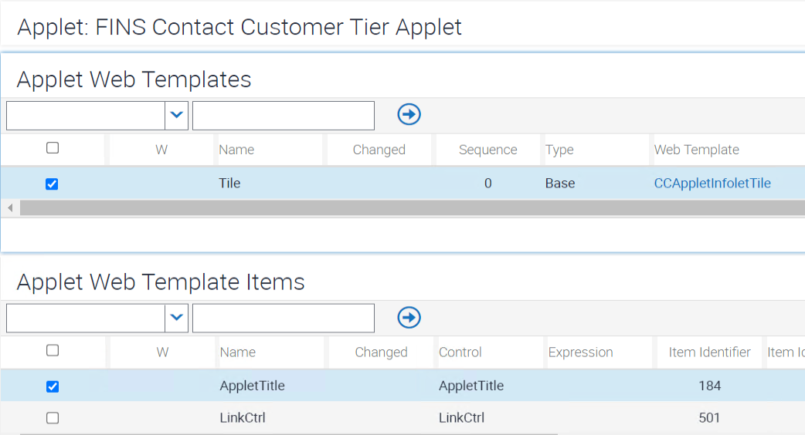Sort by Sequence column in Web Templates
This screenshot has height=435, width=805.
(x=487, y=150)
